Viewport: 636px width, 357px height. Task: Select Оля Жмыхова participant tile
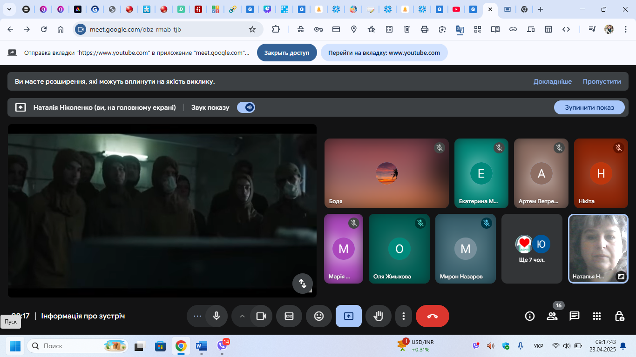(399, 249)
